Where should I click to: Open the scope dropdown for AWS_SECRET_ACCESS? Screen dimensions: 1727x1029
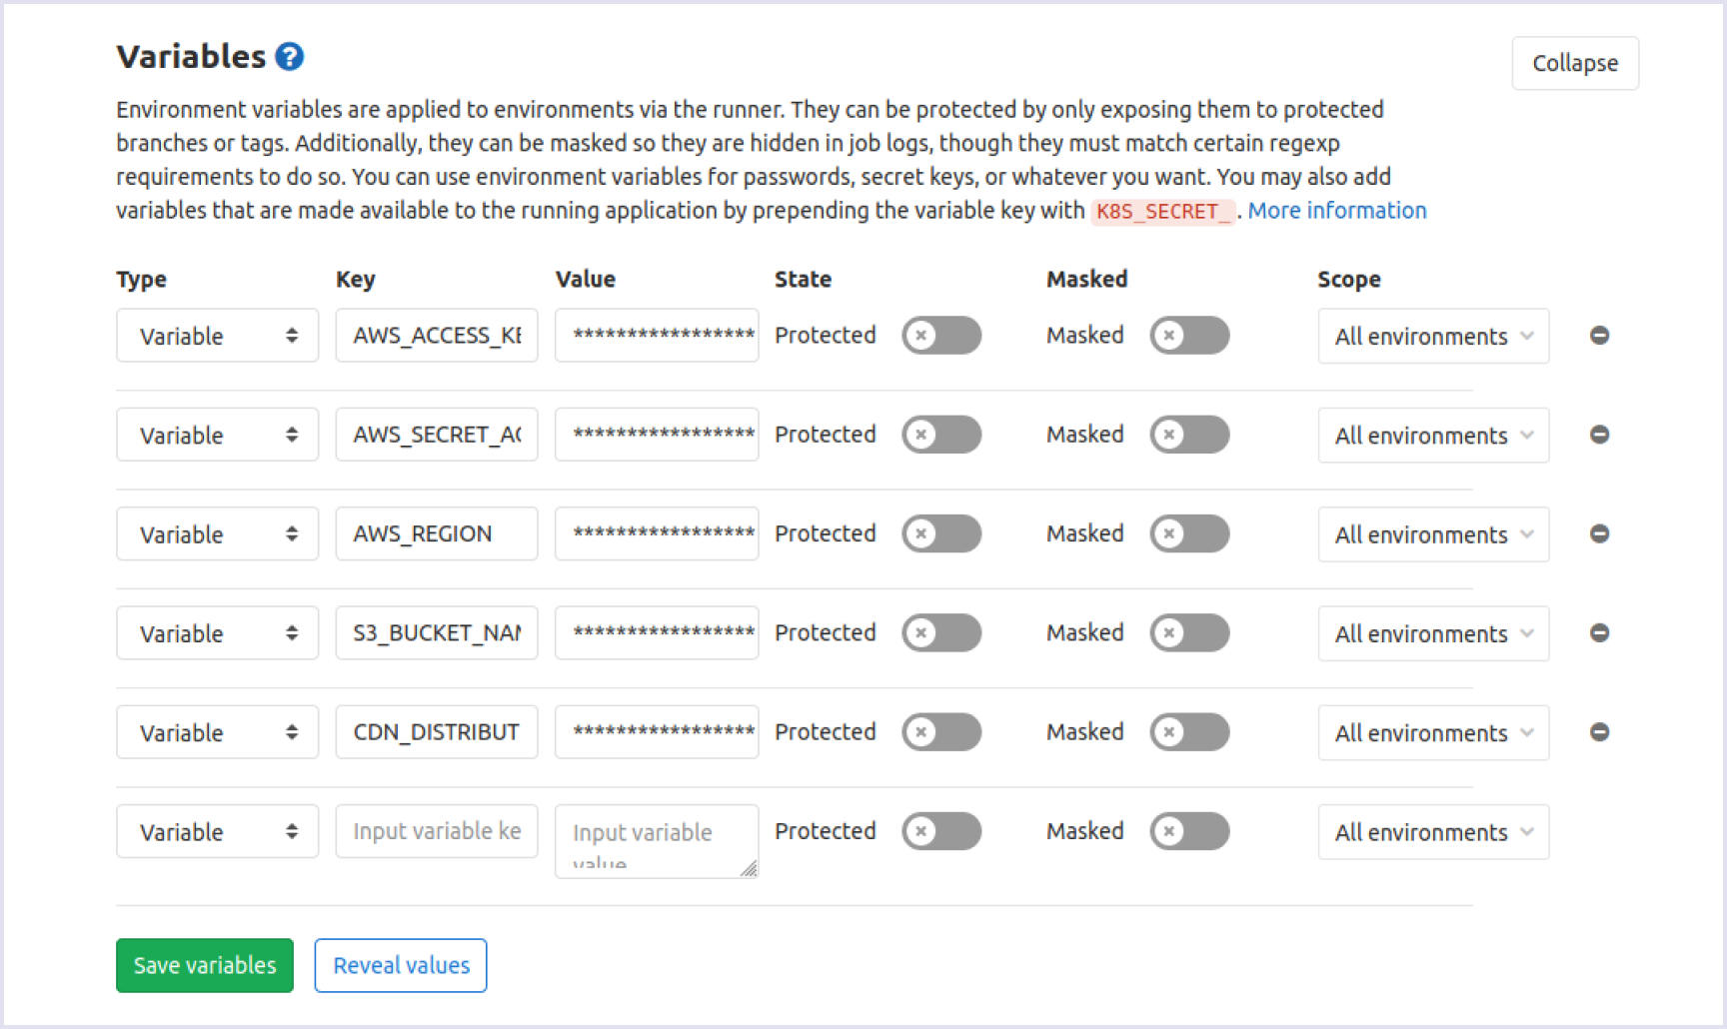[x=1432, y=436]
